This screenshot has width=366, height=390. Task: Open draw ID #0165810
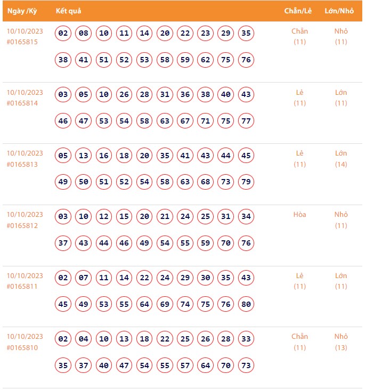click(x=22, y=348)
